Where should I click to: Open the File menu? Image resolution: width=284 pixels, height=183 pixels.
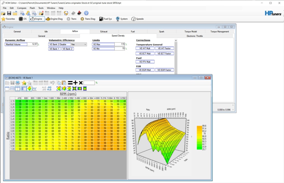4,8
